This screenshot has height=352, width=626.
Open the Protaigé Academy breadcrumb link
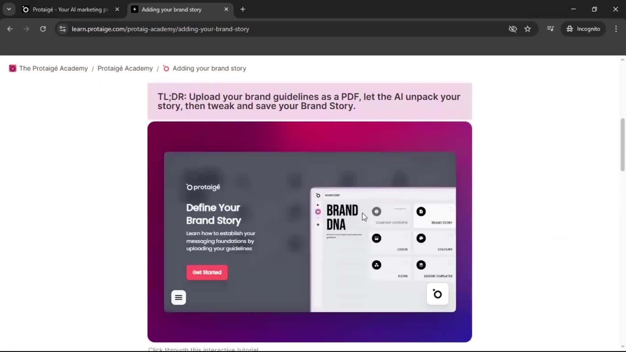click(x=125, y=68)
